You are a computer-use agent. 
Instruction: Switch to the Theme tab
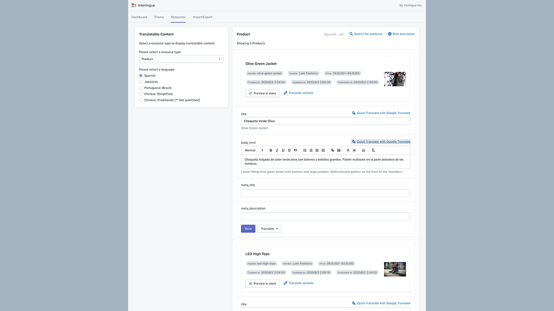(x=159, y=17)
